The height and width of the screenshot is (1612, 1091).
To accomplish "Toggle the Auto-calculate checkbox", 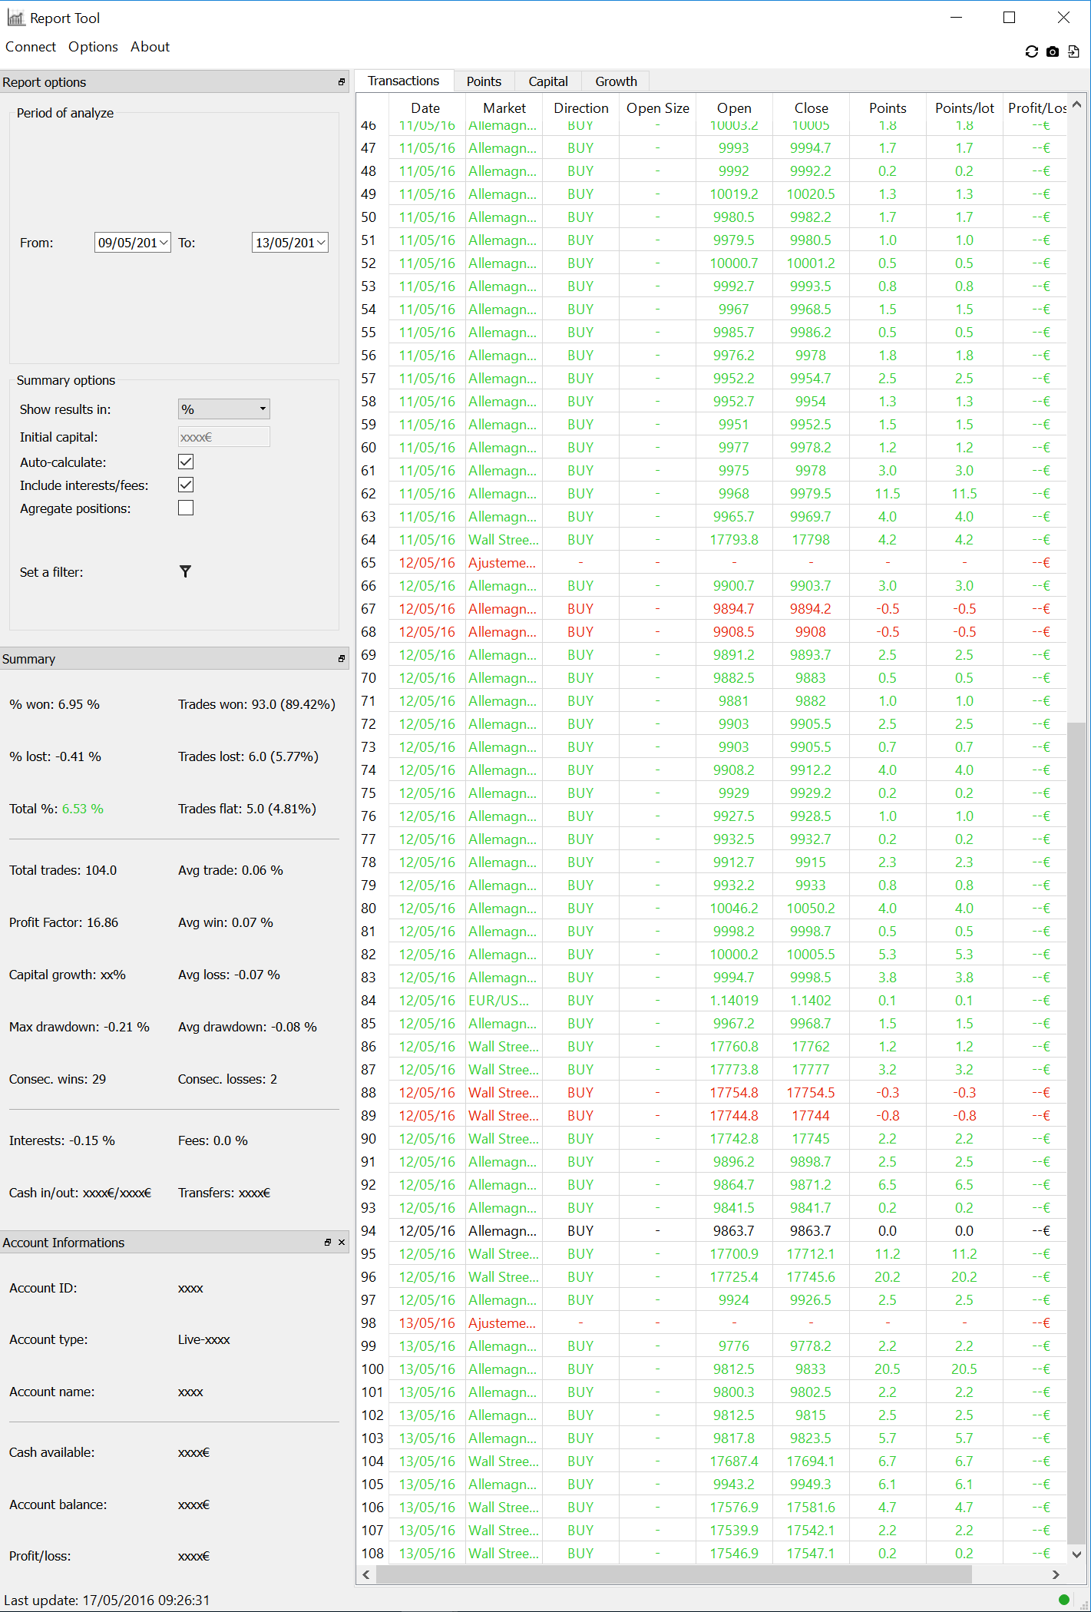I will click(186, 462).
